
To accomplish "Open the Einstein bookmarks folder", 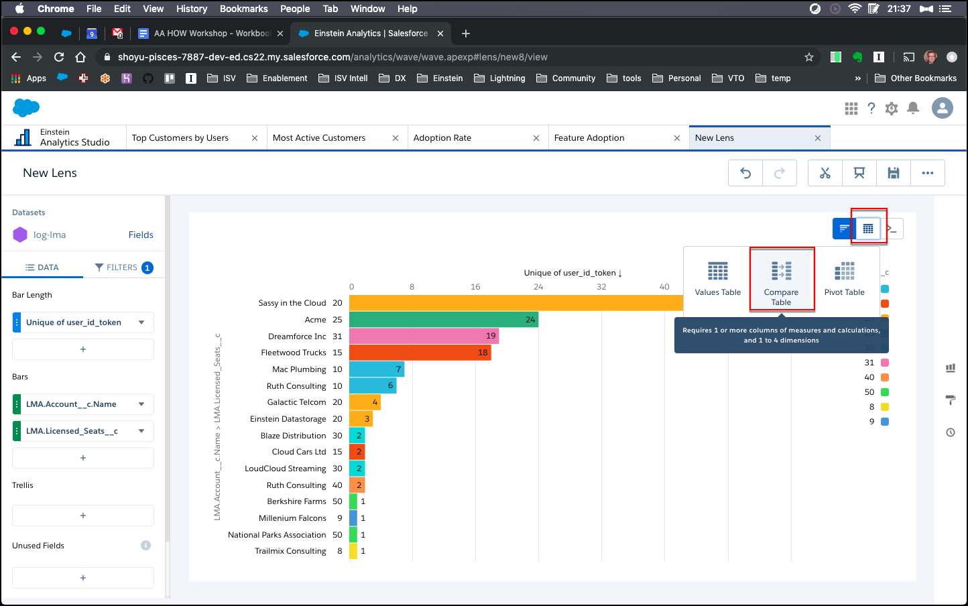I will click(440, 78).
